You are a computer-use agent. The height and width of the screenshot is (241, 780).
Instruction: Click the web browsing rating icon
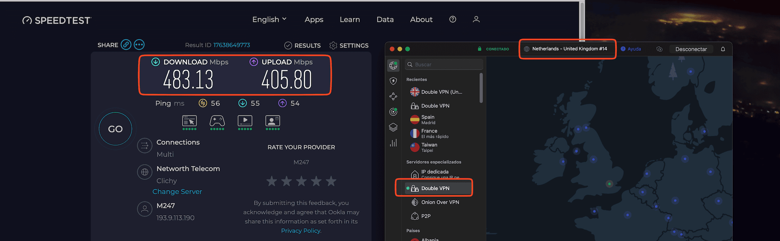pyautogui.click(x=189, y=121)
